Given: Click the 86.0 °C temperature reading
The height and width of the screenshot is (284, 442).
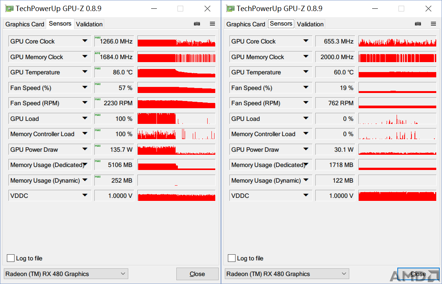Looking at the screenshot, I should (x=114, y=72).
